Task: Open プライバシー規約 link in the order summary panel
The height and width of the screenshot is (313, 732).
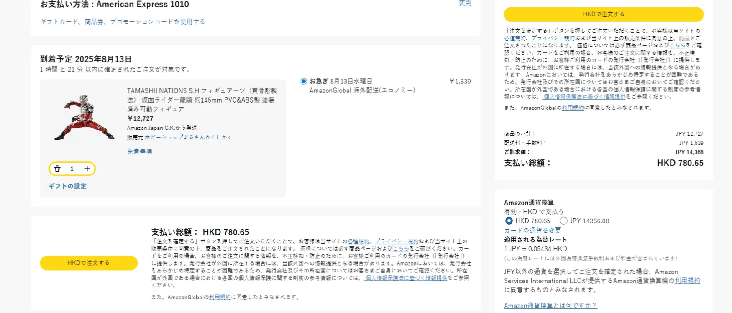Action: [x=553, y=38]
